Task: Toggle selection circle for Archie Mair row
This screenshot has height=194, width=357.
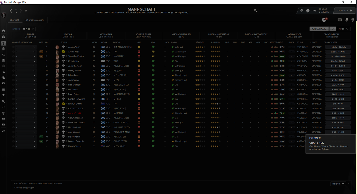Action: click(x=13, y=52)
